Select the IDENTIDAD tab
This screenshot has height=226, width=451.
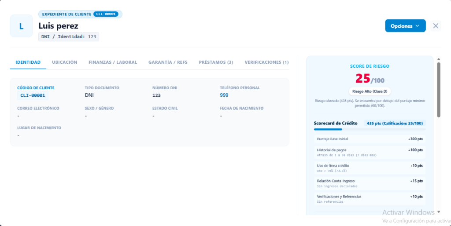[x=28, y=62]
